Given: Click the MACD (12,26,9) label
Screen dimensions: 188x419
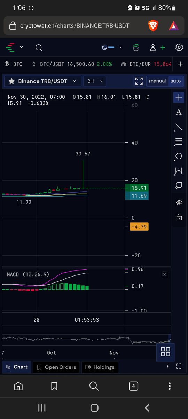Looking at the screenshot, I should coord(28,275).
